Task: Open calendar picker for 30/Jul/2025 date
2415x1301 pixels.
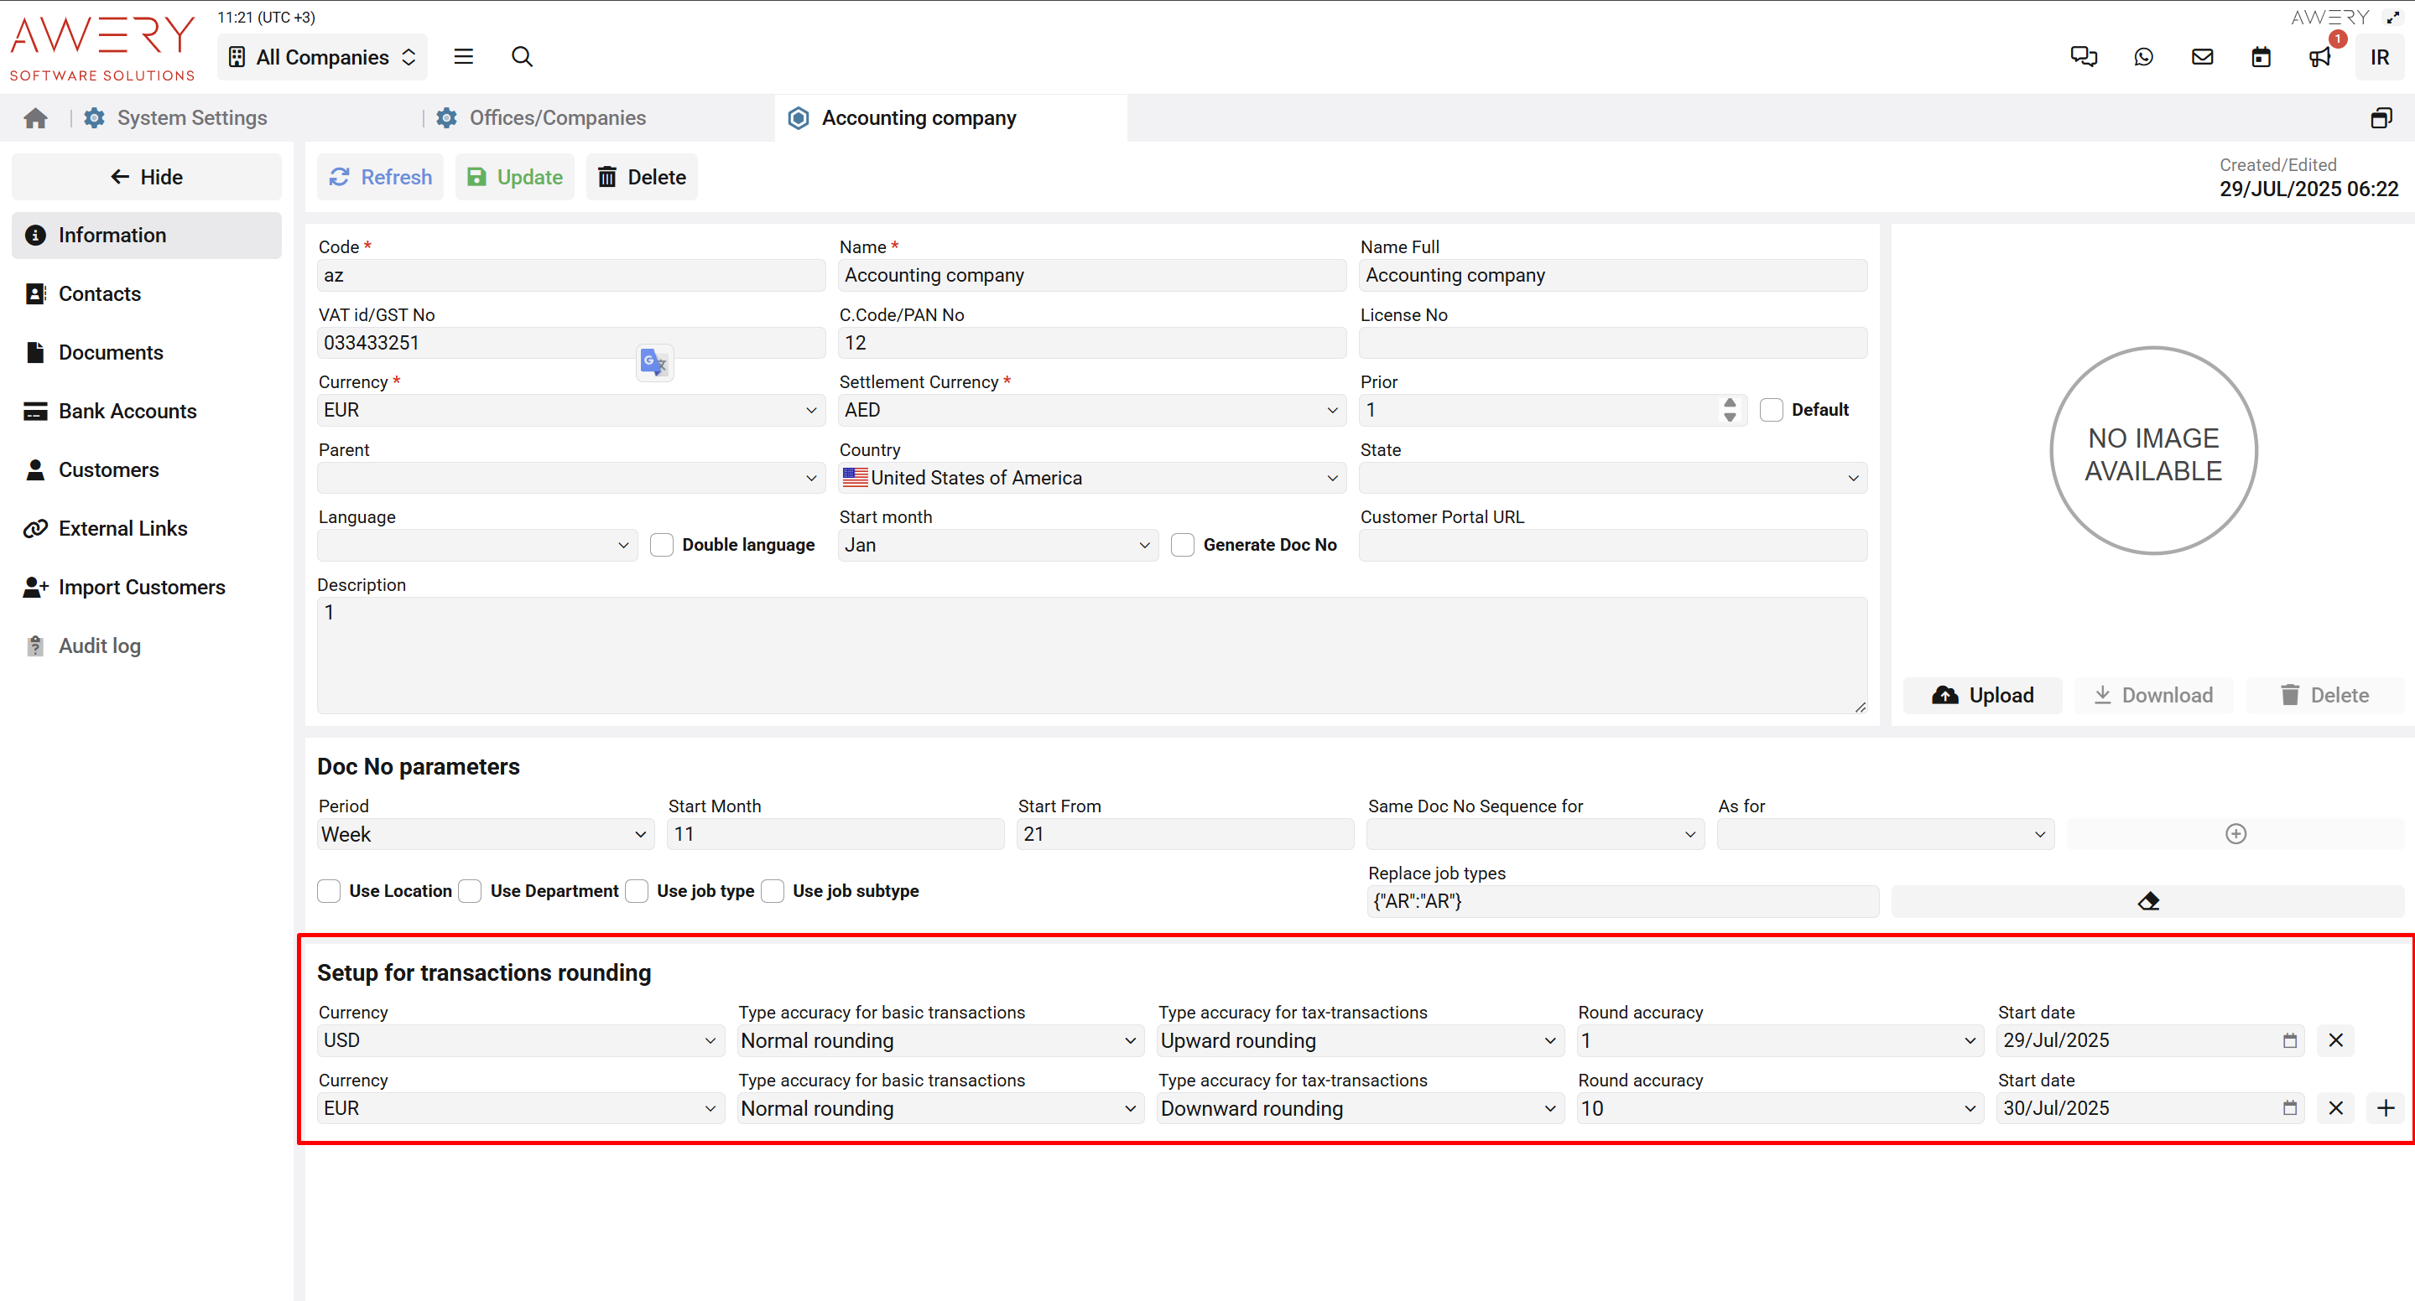Action: pyautogui.click(x=2289, y=1108)
